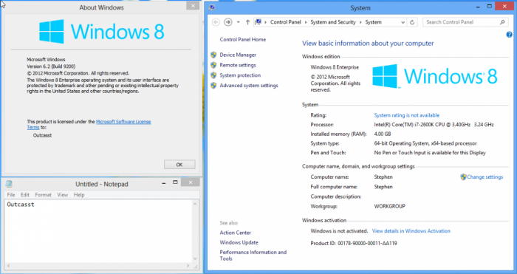Open Advanced system settings
Image resolution: width=517 pixels, height=274 pixels.
pyautogui.click(x=249, y=86)
